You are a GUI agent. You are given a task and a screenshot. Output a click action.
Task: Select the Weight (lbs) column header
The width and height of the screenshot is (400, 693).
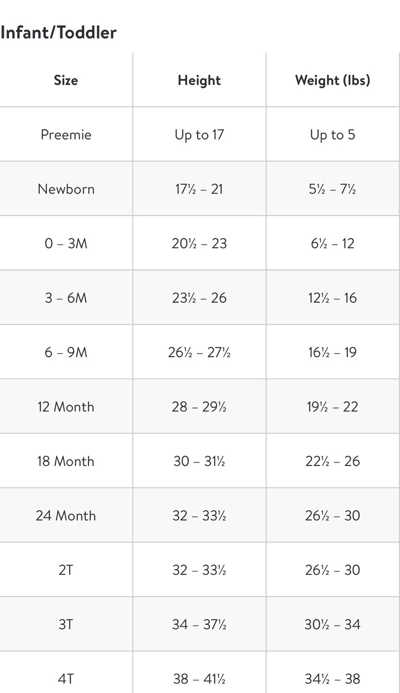[333, 80]
